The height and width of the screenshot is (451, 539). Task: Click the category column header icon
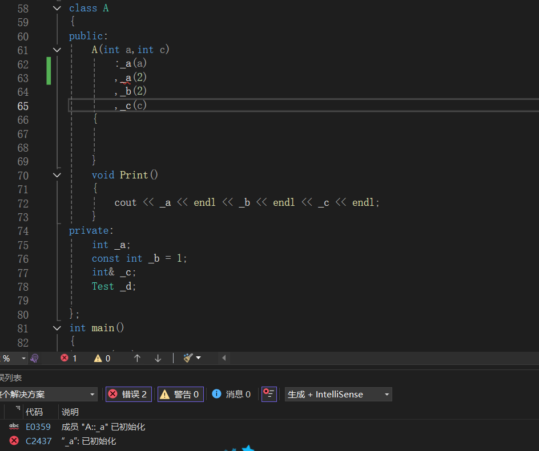[18, 408]
